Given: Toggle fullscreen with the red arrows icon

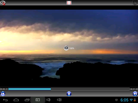Looking at the screenshot, I should (x=69, y=3).
